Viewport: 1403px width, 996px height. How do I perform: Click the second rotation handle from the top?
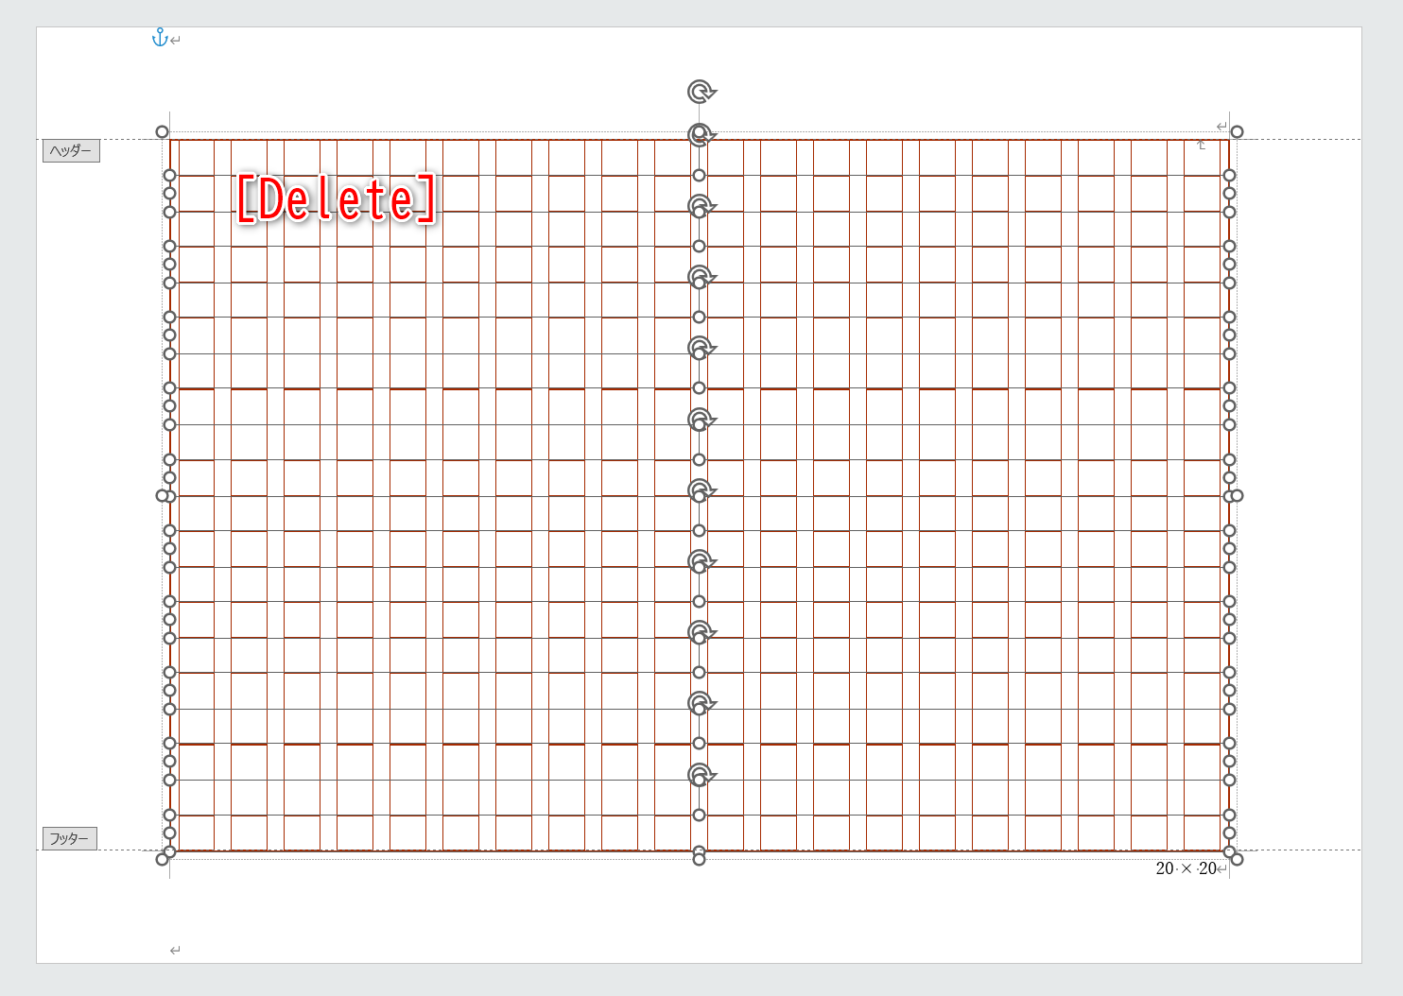coord(699,135)
